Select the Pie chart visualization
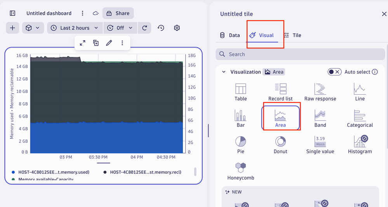The image size is (388, 207). [x=240, y=142]
